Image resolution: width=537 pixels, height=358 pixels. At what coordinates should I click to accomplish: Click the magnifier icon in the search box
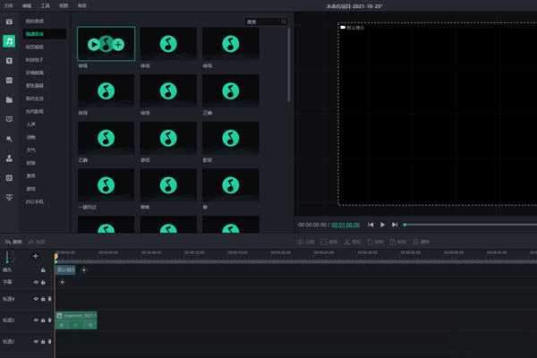point(283,21)
